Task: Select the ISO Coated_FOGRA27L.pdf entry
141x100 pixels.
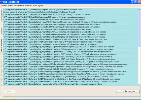Action: coord(57,52)
